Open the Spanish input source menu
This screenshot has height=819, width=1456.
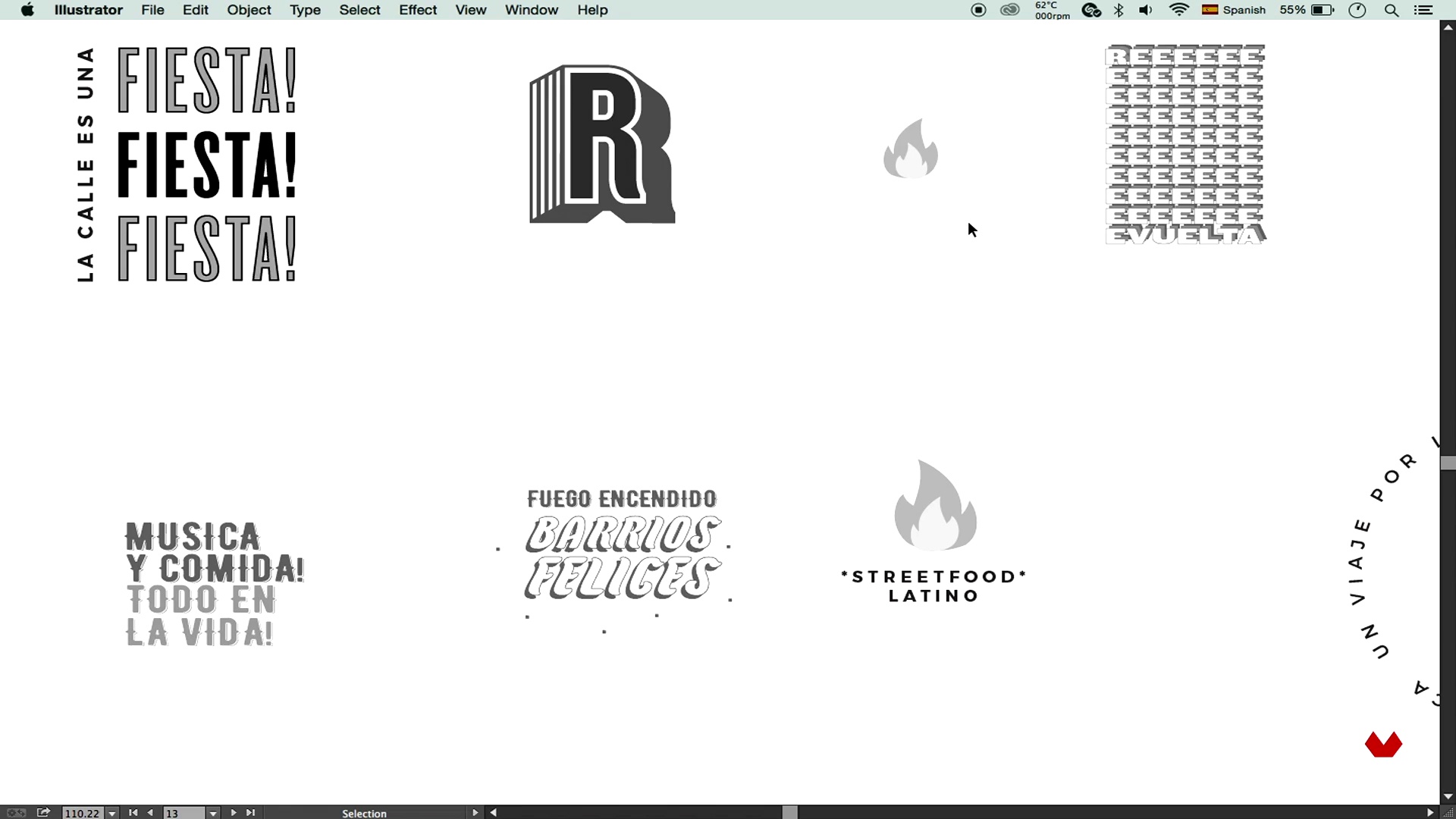[x=1234, y=10]
